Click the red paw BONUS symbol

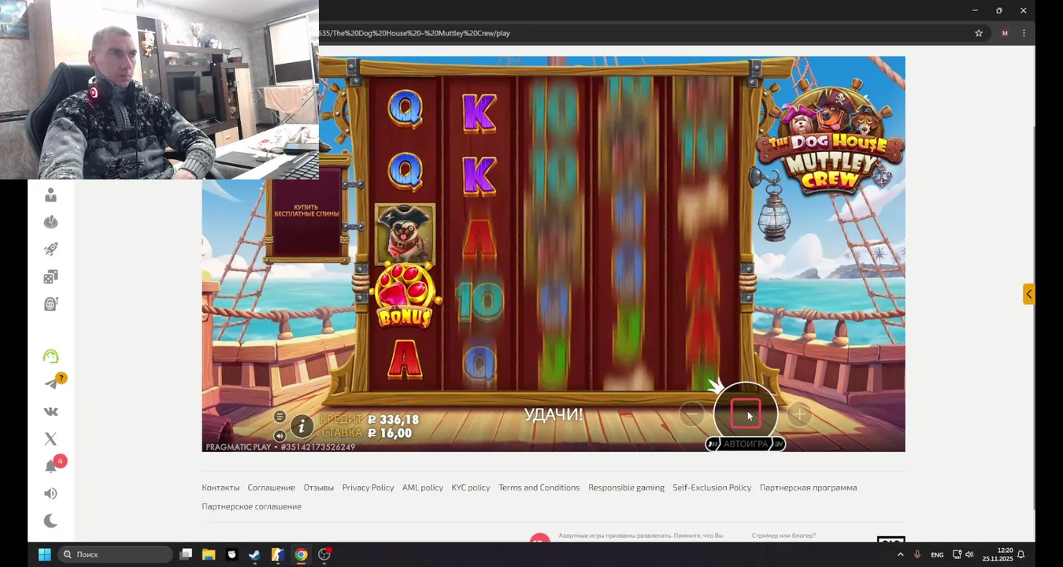405,295
